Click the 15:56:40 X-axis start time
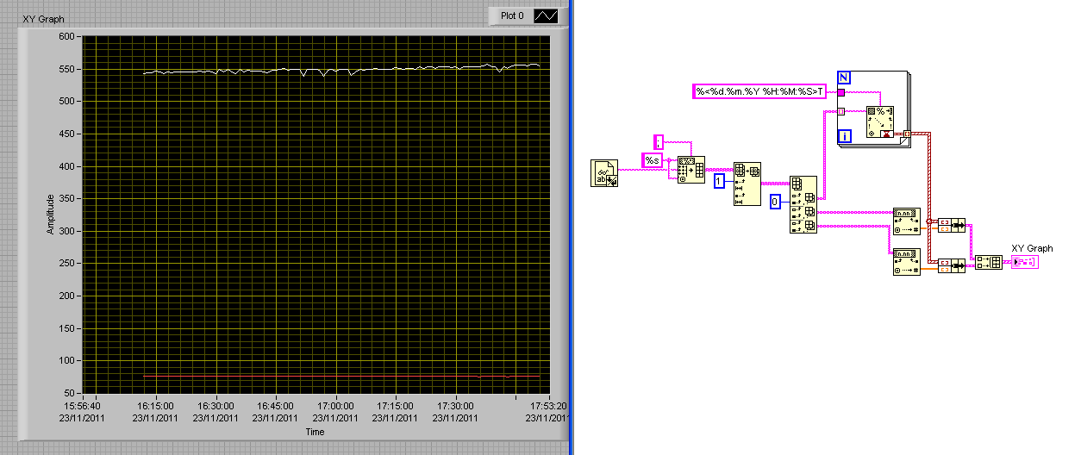 pos(83,406)
